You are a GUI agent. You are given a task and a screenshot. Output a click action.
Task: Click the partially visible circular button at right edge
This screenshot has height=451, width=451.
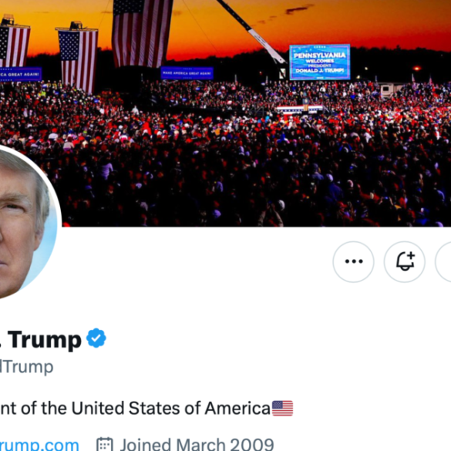coord(443,261)
